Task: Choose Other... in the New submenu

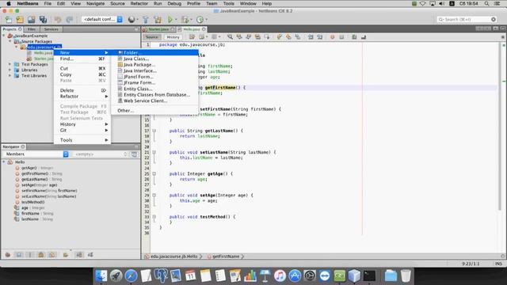Action: coord(154,111)
